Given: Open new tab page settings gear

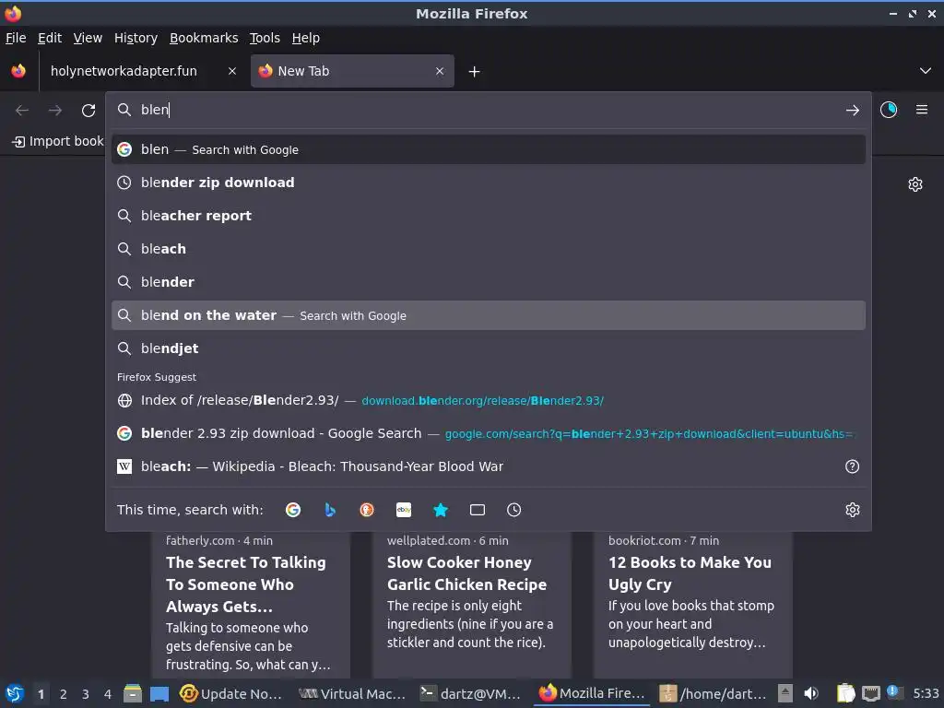Looking at the screenshot, I should tap(915, 184).
